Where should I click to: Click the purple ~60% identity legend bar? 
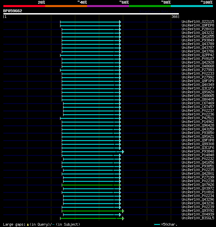click(x=108, y=6)
